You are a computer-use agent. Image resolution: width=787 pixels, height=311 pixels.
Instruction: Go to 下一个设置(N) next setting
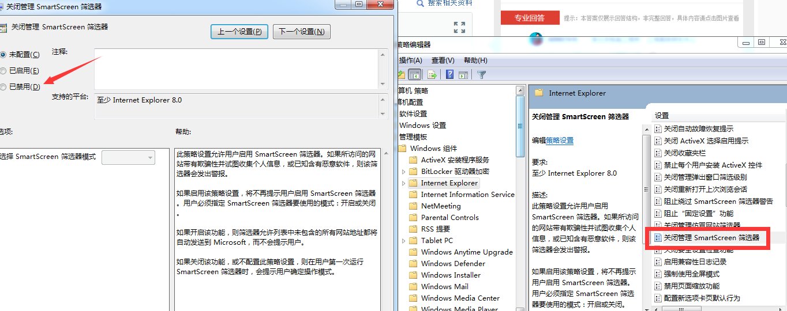point(302,32)
